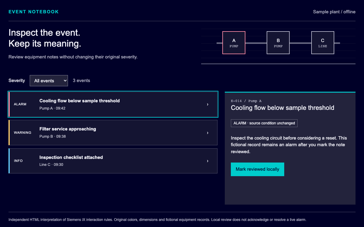The width and height of the screenshot is (364, 227).
Task: Click E-014 / Pump A identifier
Action: (246, 101)
